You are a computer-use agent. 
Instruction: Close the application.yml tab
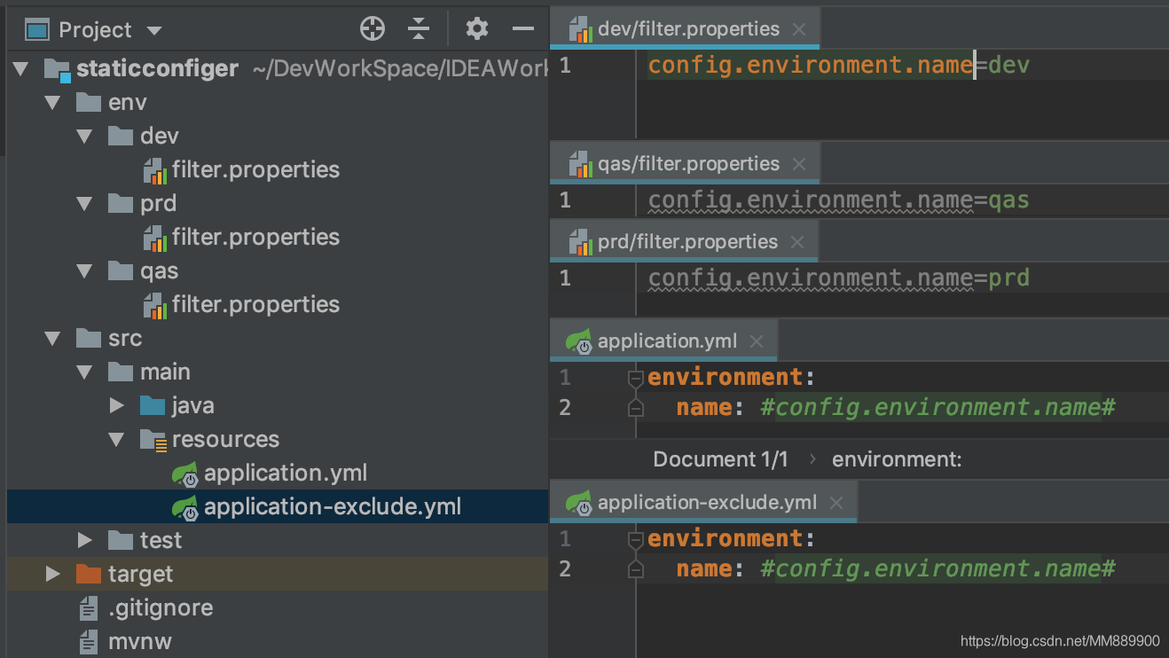pyautogui.click(x=757, y=341)
